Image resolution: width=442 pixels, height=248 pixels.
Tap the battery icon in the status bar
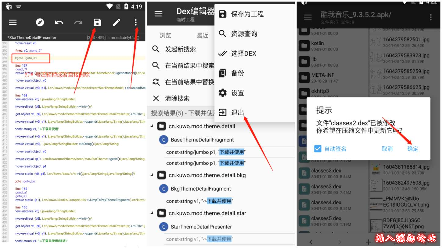[127, 6]
